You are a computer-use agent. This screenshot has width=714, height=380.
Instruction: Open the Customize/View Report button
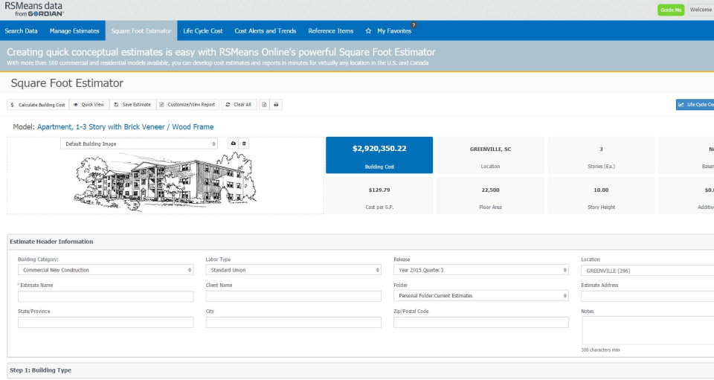click(188, 105)
